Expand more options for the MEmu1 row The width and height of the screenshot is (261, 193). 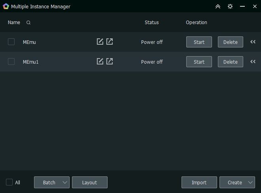click(253, 62)
